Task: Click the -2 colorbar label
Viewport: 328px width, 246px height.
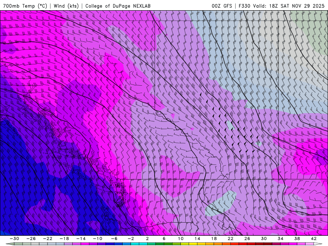Action: click(131, 239)
